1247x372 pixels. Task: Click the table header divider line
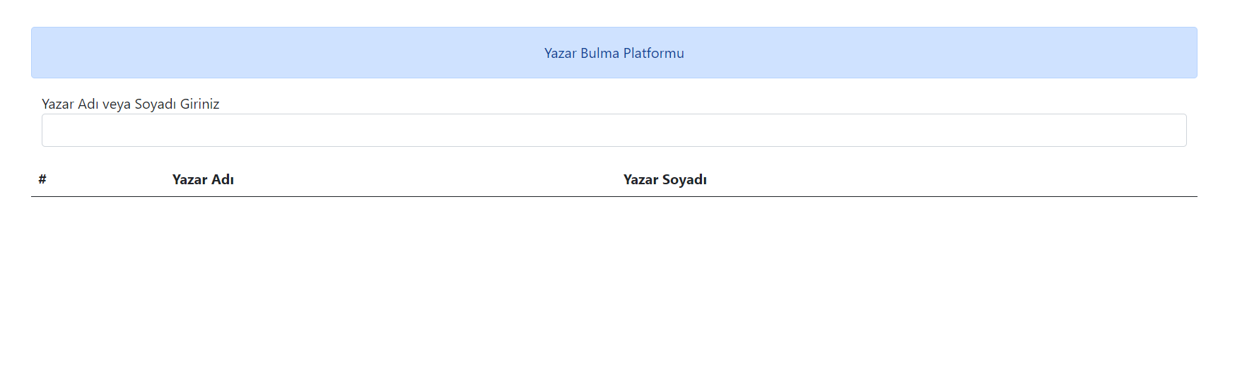[614, 196]
